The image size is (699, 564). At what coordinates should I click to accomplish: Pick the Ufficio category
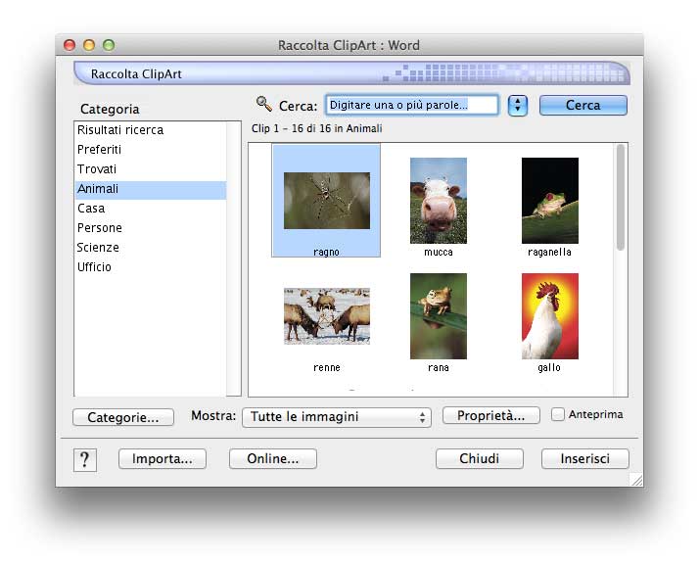tap(151, 267)
